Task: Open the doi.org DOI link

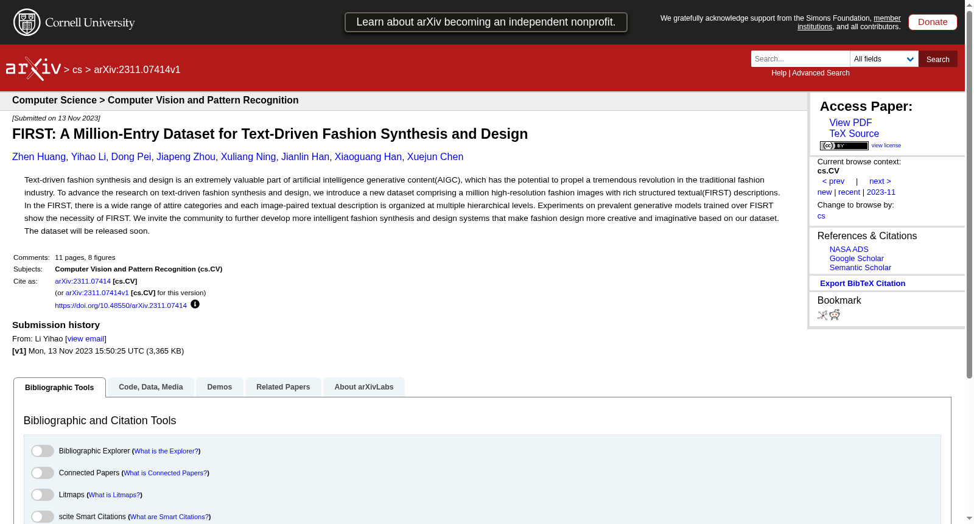Action: tap(121, 306)
